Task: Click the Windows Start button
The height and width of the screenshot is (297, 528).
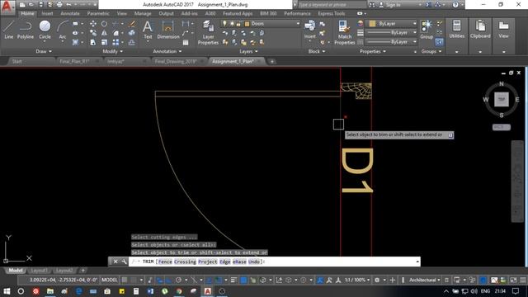Action: pos(7,291)
